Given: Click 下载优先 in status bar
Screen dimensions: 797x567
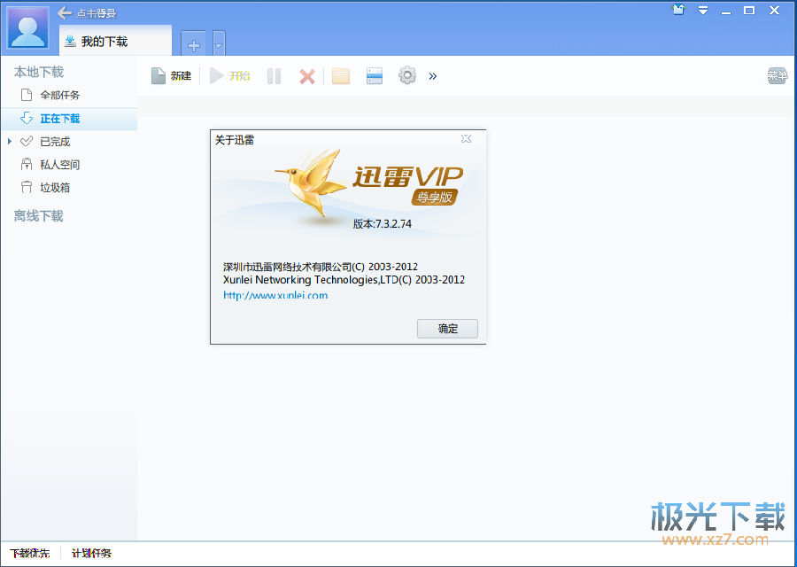Looking at the screenshot, I should click(x=30, y=554).
